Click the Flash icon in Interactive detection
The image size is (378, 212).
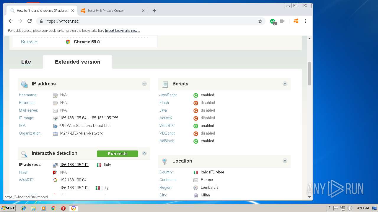(55, 172)
